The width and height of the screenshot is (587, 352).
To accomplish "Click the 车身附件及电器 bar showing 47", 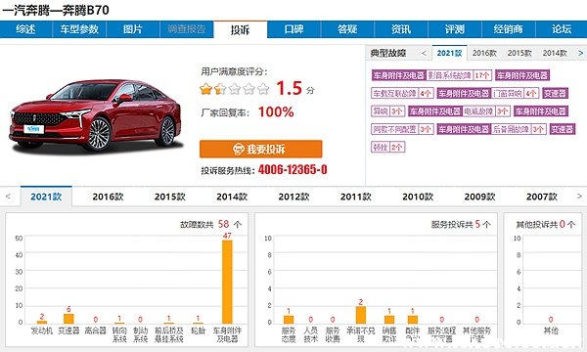I will [227, 282].
